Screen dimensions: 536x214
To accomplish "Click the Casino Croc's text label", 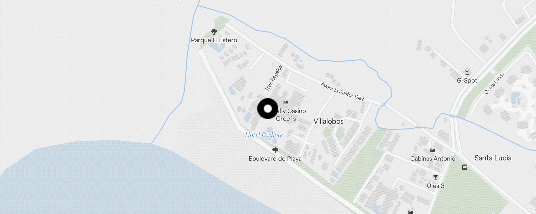I will pyautogui.click(x=291, y=115).
